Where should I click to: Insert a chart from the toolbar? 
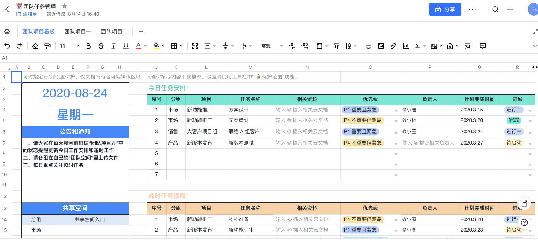(406, 46)
